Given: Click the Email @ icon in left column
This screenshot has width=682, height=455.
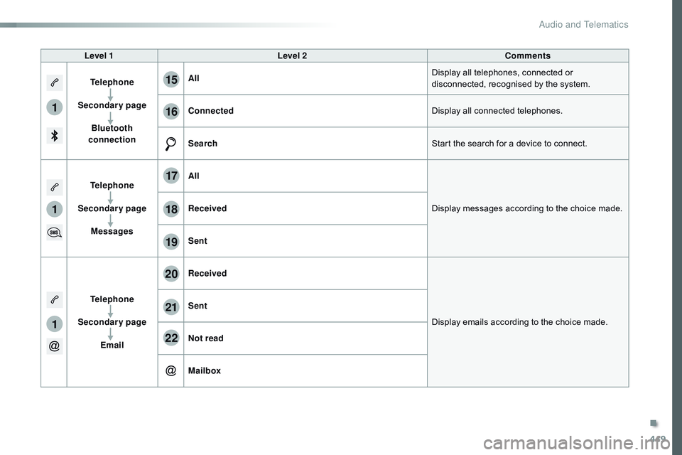Looking at the screenshot, I should click(54, 346).
